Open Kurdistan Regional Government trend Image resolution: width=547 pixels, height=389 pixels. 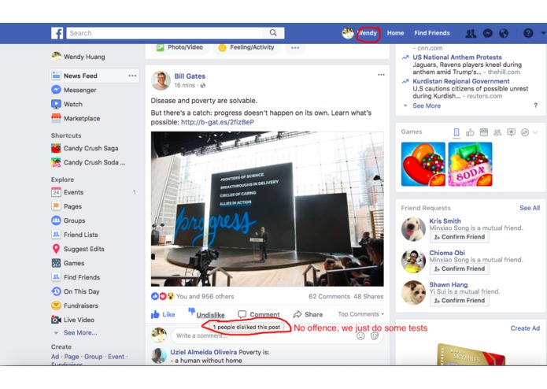461,81
